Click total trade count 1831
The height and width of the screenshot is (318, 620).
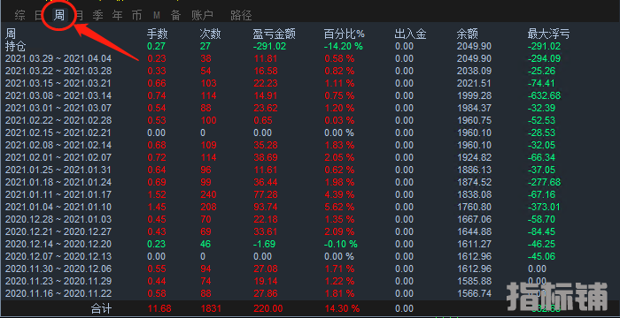[x=211, y=308]
